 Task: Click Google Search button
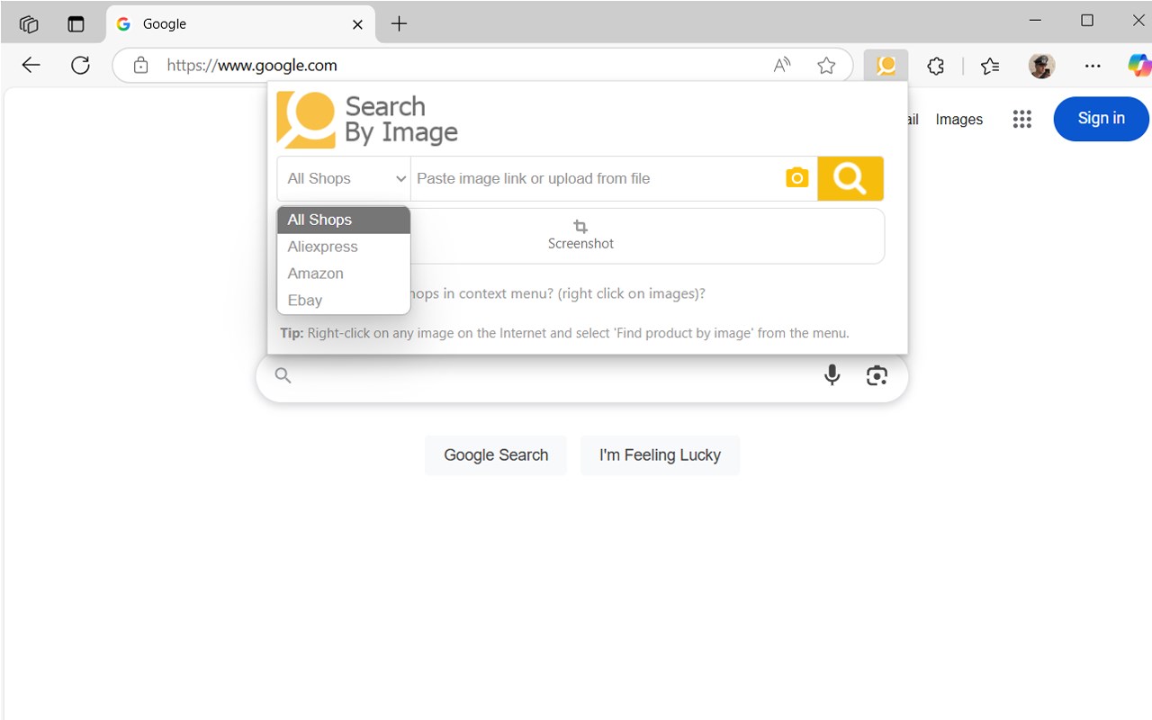(x=496, y=455)
